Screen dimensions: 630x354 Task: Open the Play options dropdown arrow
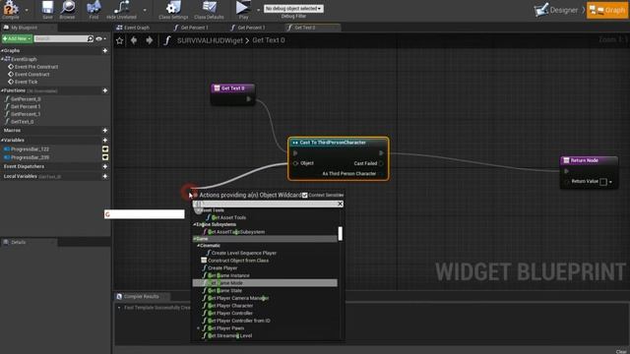(x=258, y=10)
